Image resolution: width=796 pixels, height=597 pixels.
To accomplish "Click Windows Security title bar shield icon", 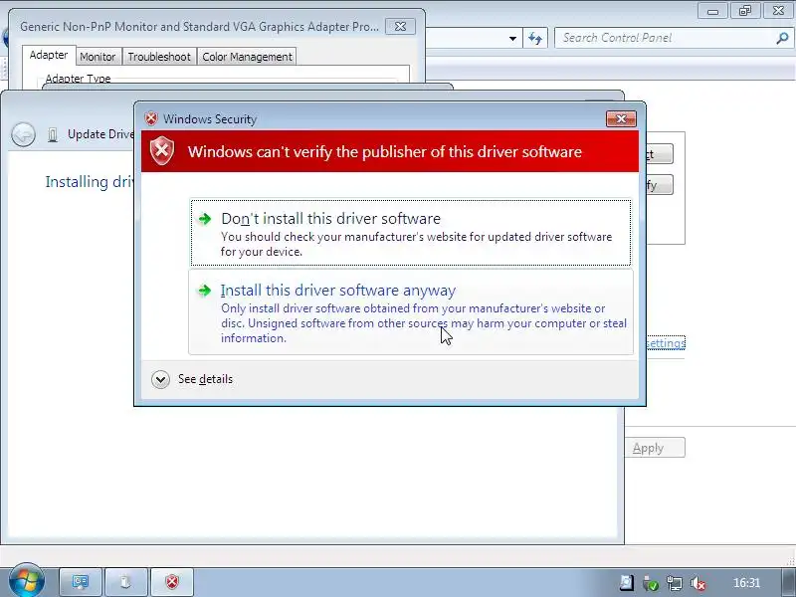I will [x=151, y=118].
